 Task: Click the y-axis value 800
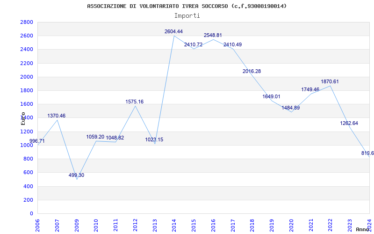(28, 159)
